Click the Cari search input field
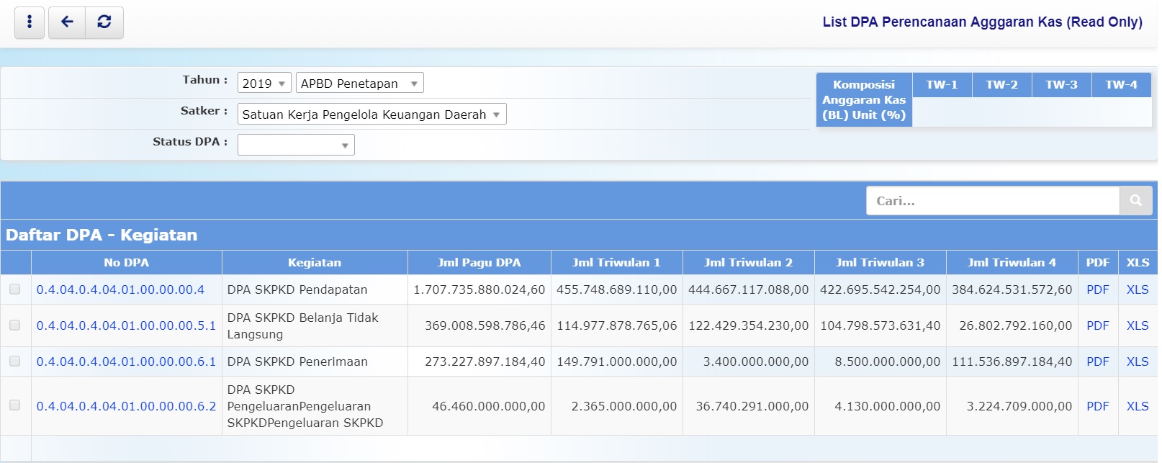This screenshot has width=1162, height=463. pos(993,201)
